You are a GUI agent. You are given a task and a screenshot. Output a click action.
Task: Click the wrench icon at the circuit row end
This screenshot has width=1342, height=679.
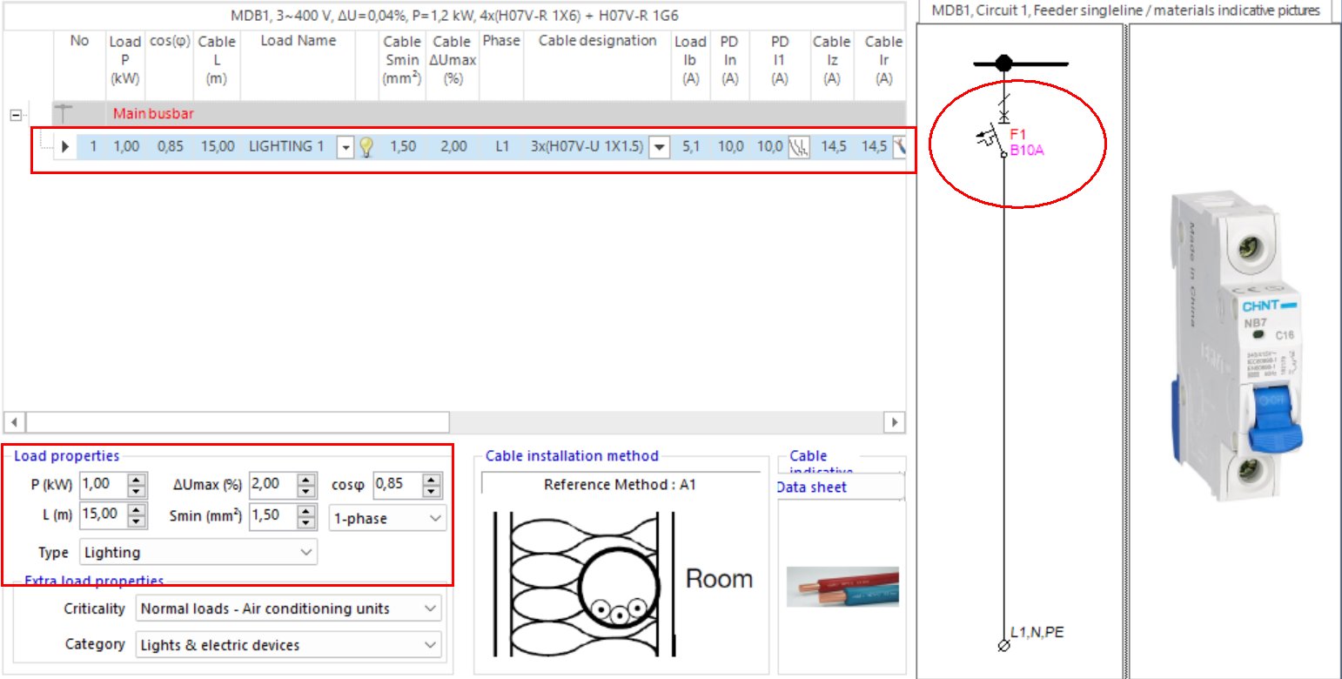click(x=898, y=146)
